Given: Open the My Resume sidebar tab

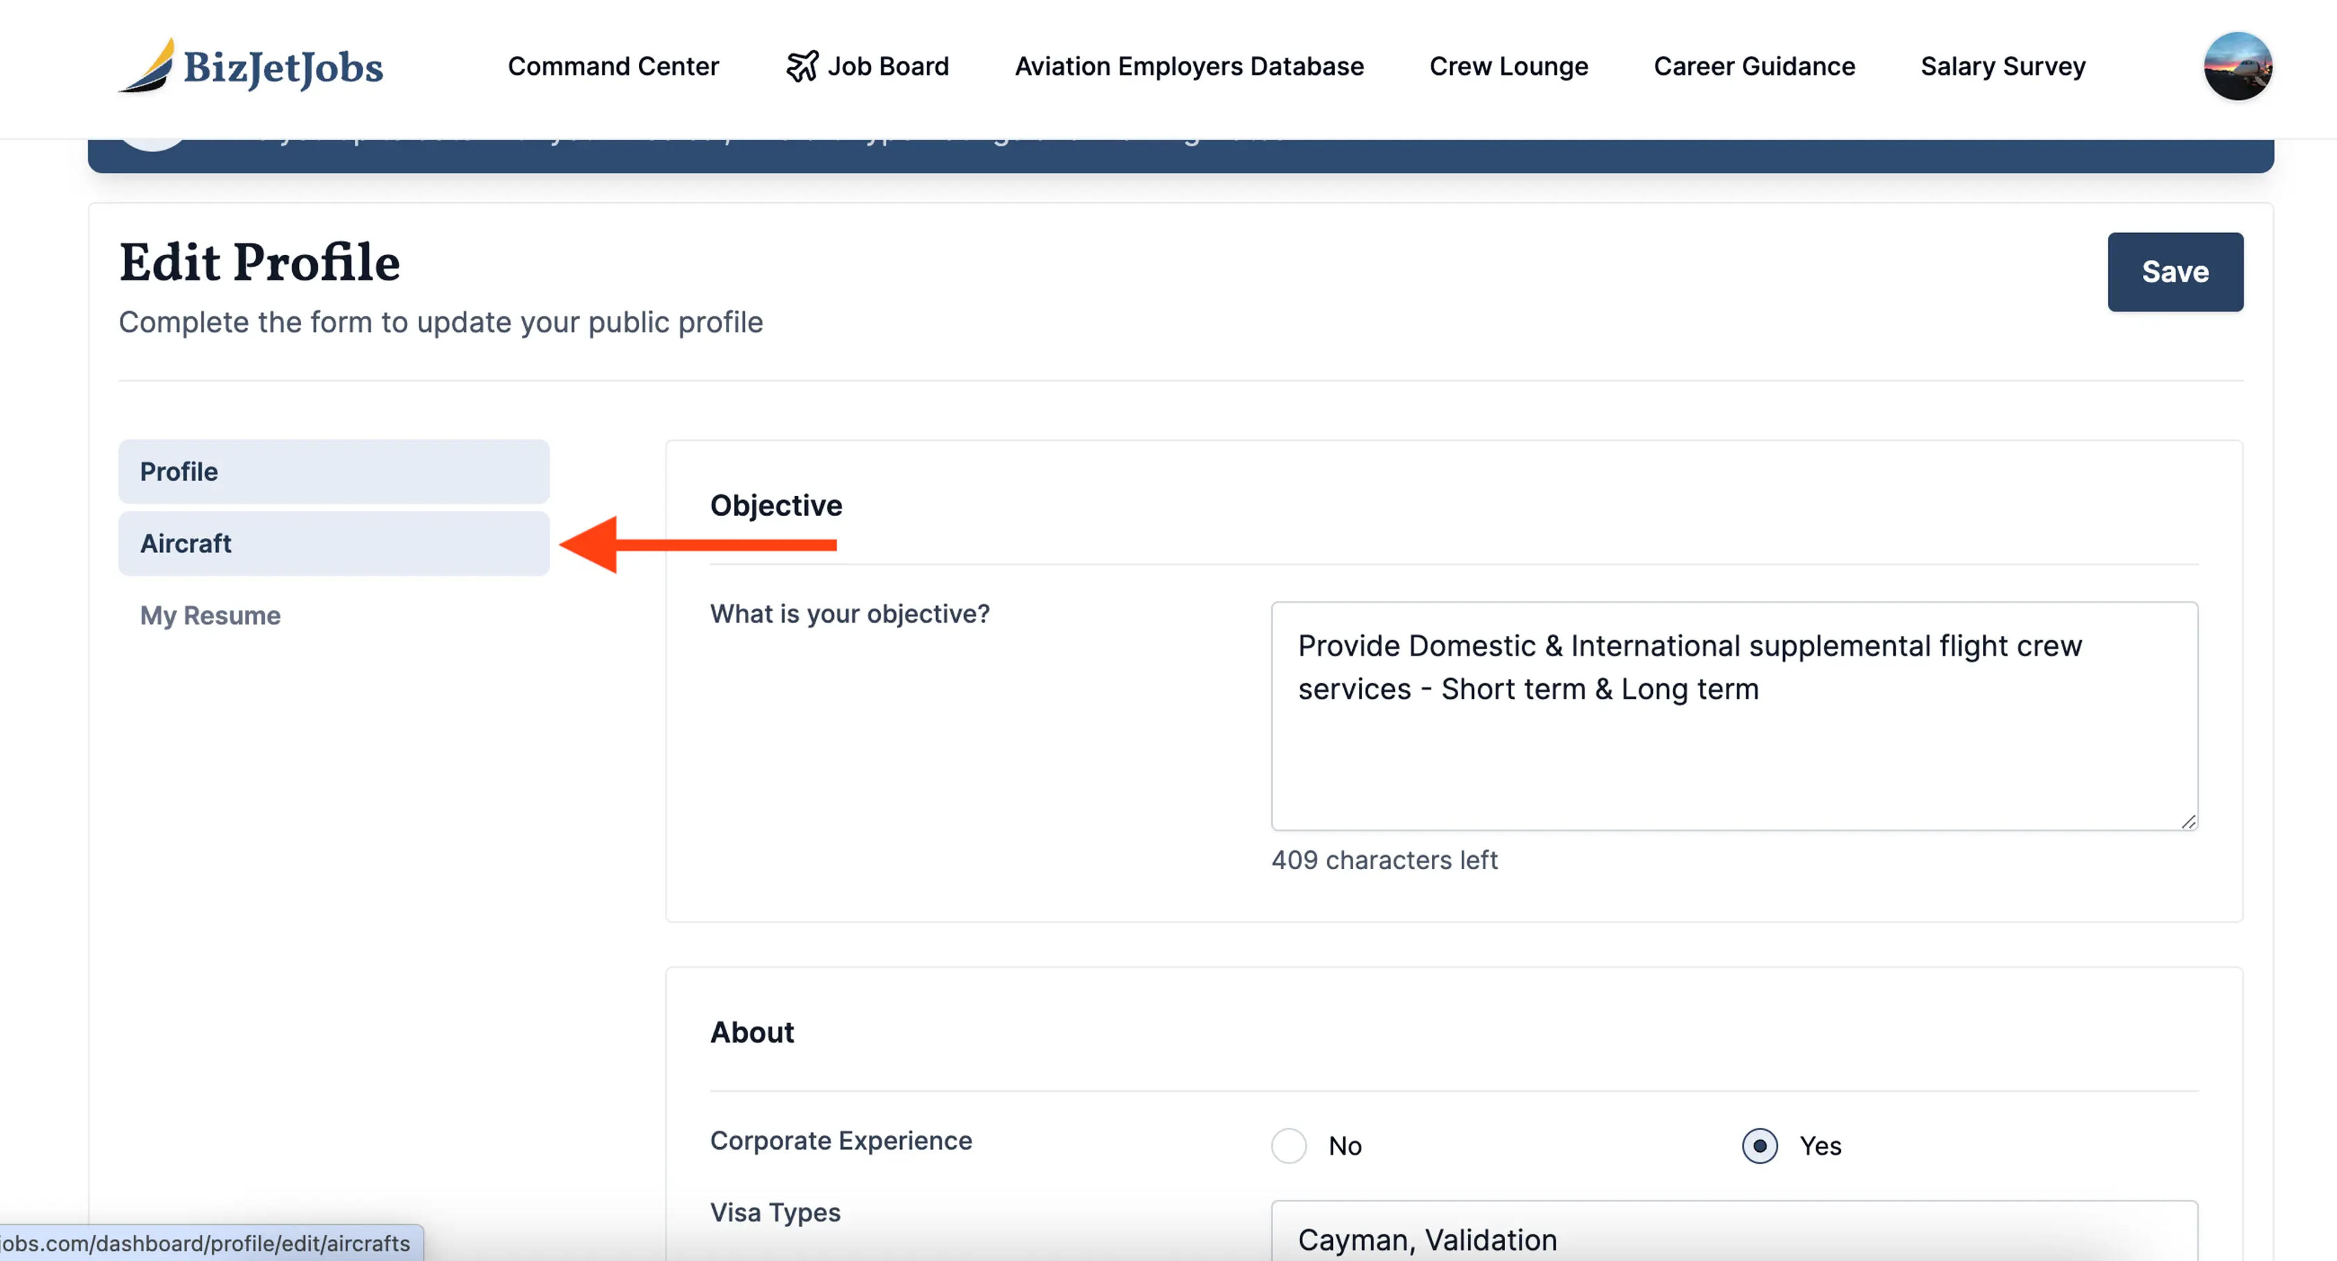Looking at the screenshot, I should point(211,615).
